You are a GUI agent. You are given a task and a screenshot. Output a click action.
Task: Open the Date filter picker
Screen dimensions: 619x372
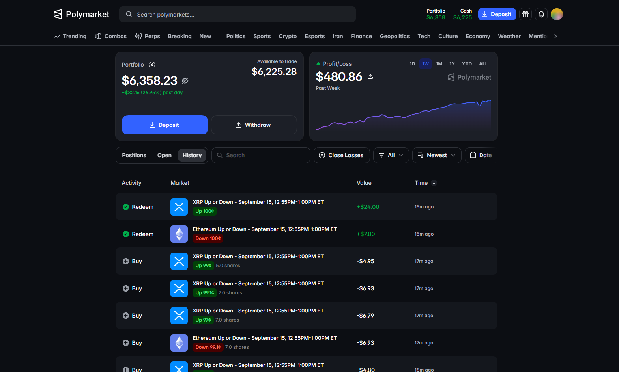[x=481, y=155]
